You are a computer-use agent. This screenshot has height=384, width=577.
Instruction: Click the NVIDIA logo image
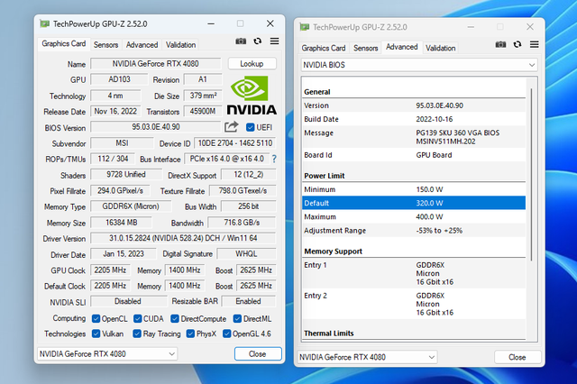coord(252,96)
